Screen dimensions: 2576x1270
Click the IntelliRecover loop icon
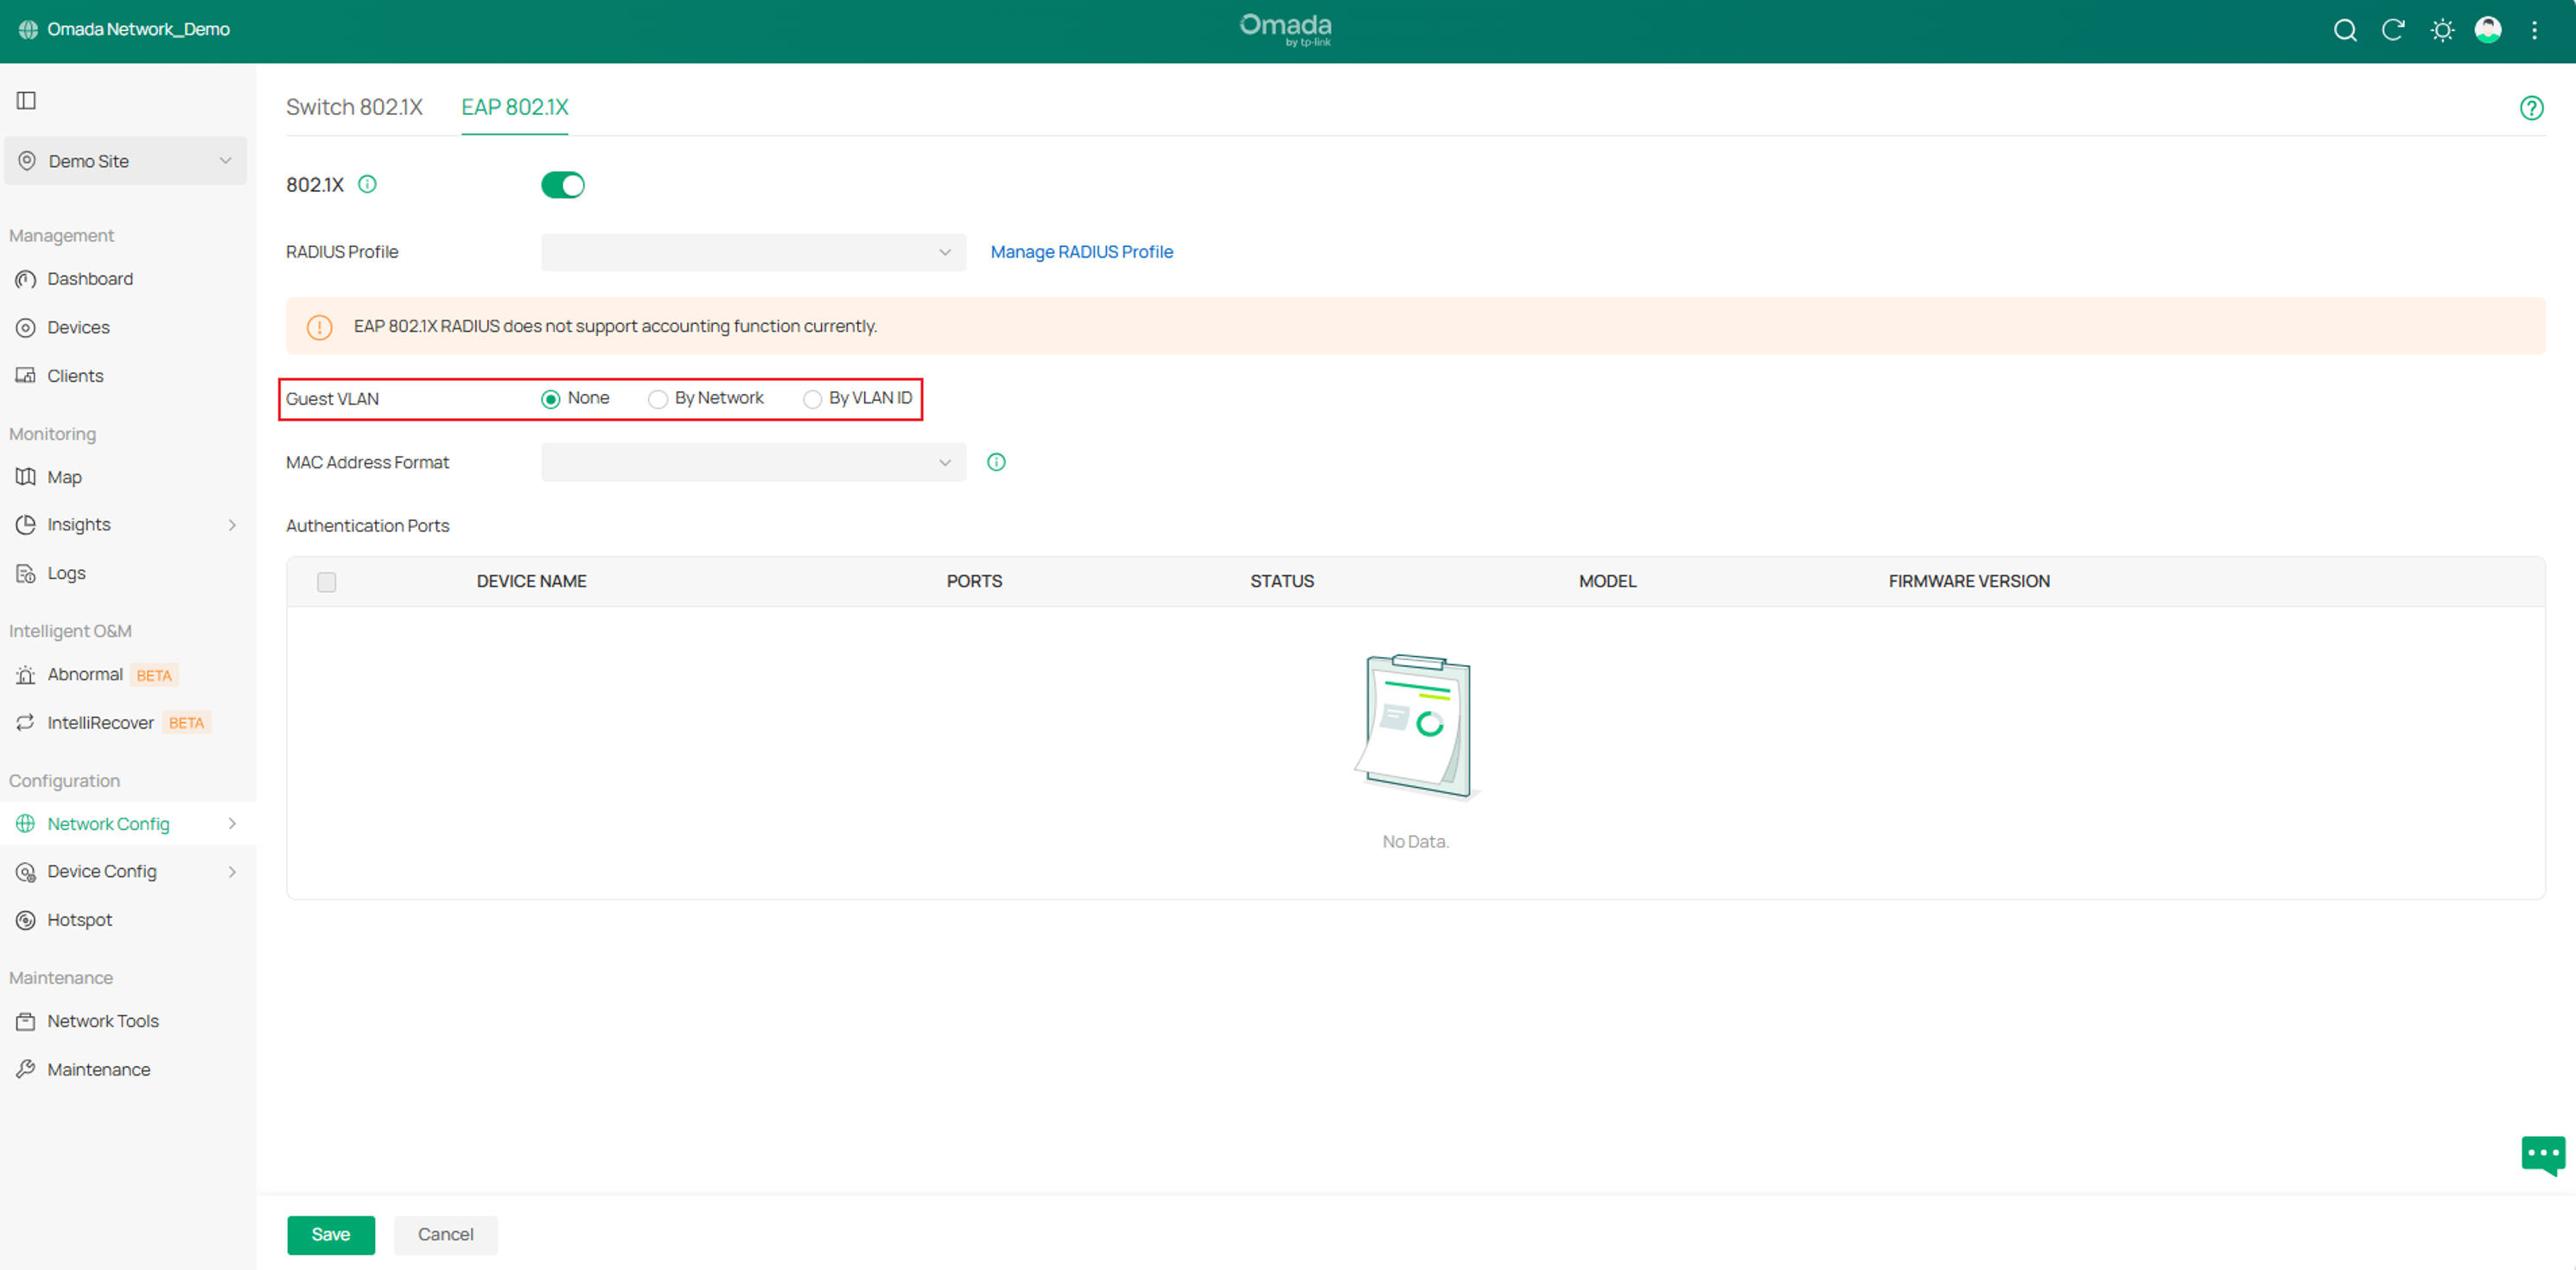[x=26, y=722]
